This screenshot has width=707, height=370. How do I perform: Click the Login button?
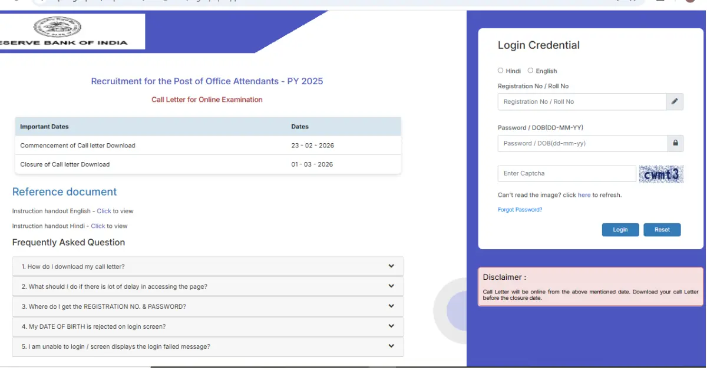pos(620,230)
